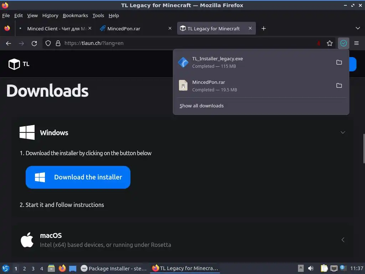365x274 pixels.
Task: Open removable media tray icon
Action: [x=301, y=268]
